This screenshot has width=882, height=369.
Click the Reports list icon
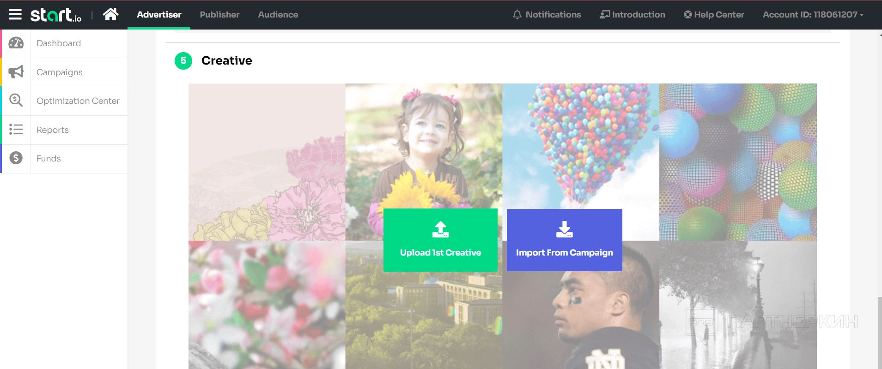tap(16, 130)
